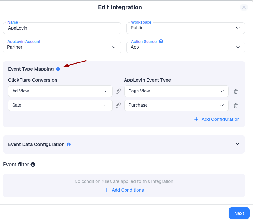Open the AppLovin Account dropdown showing Partner
This screenshot has width=253, height=221.
(62, 47)
